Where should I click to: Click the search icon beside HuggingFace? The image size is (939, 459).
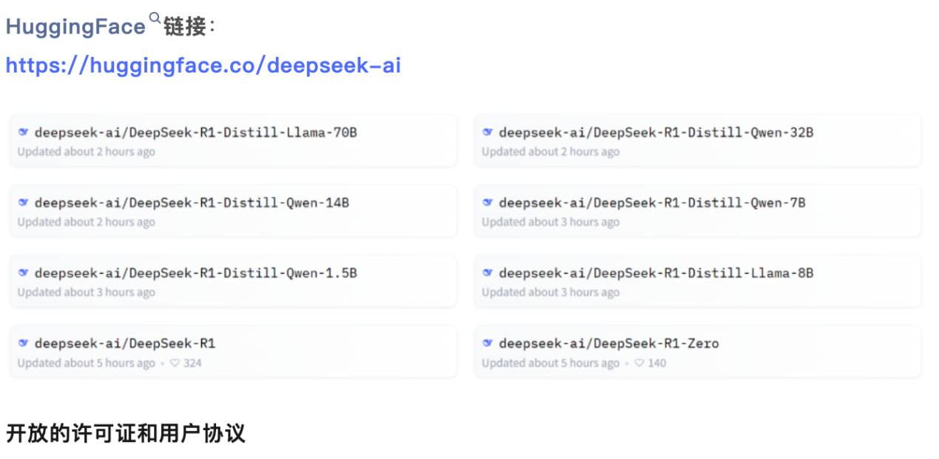[x=155, y=17]
